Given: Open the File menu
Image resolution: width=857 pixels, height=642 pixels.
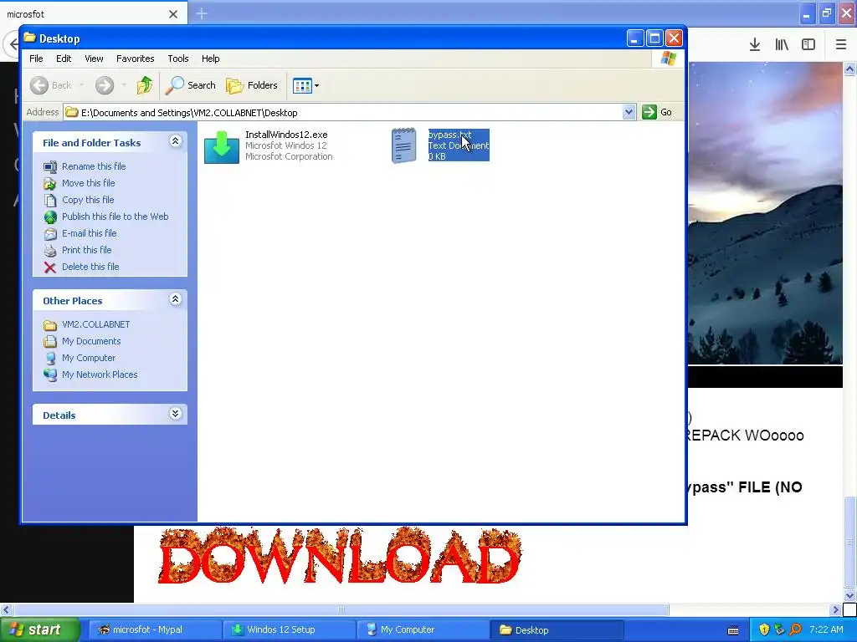Looking at the screenshot, I should 36,59.
